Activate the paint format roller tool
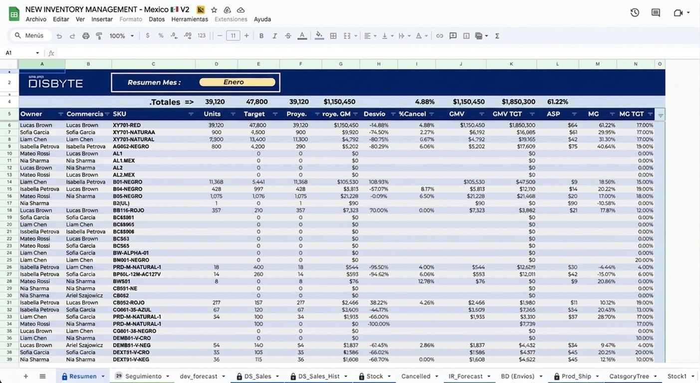Screen dimensions: 700x383 [99, 36]
